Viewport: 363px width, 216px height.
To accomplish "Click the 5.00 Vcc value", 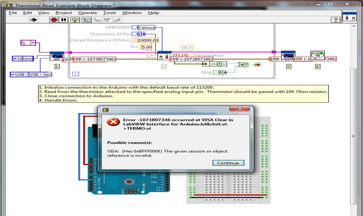I will (x=147, y=47).
